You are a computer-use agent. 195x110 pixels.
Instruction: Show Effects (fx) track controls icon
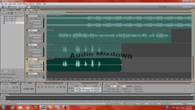point(30,13)
